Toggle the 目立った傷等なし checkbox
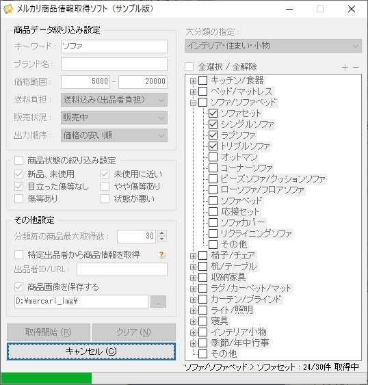The width and height of the screenshot is (368, 385). point(18,187)
